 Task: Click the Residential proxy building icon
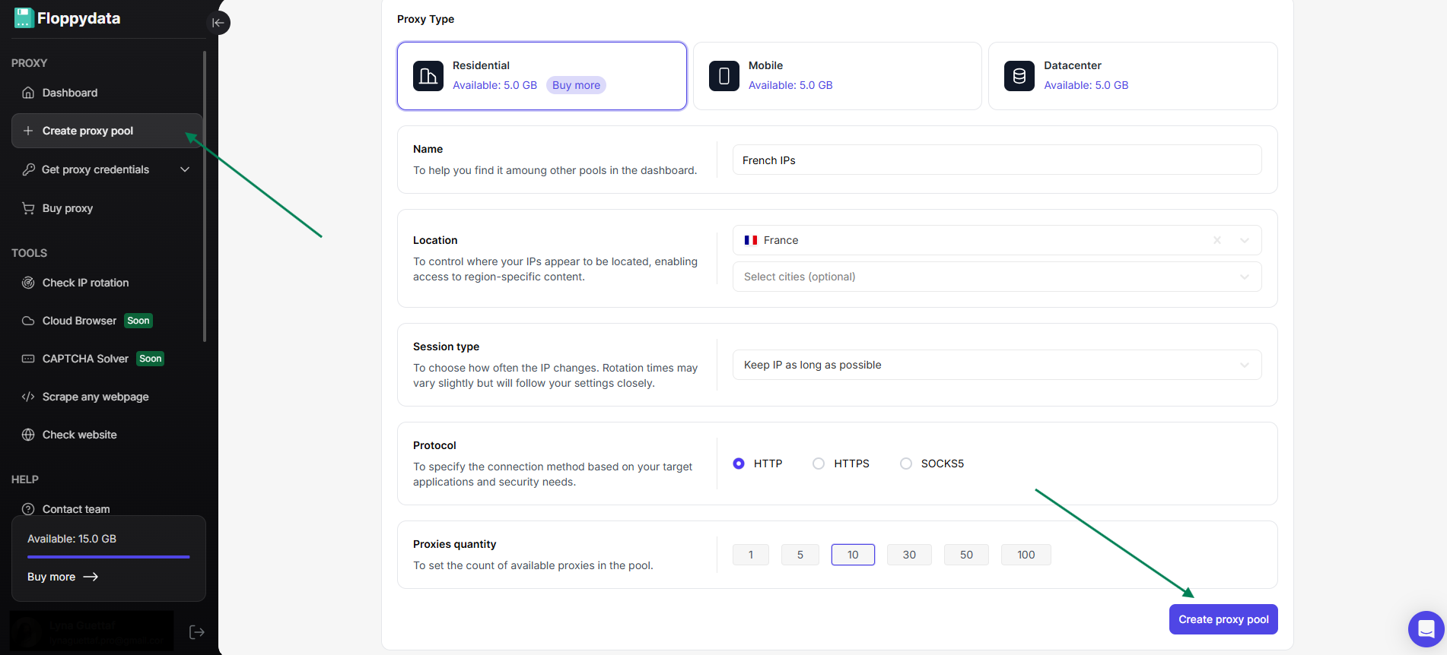[428, 76]
